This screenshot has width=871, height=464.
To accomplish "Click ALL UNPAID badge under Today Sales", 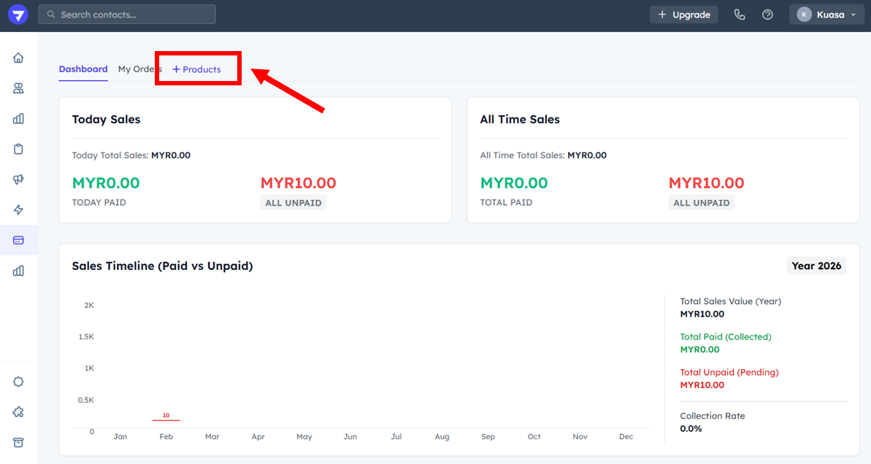I will click(293, 203).
